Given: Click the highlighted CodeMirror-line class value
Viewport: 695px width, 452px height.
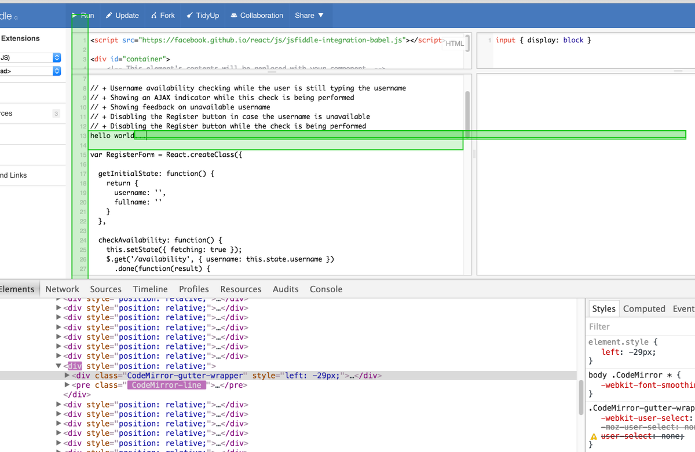Looking at the screenshot, I should [x=166, y=385].
